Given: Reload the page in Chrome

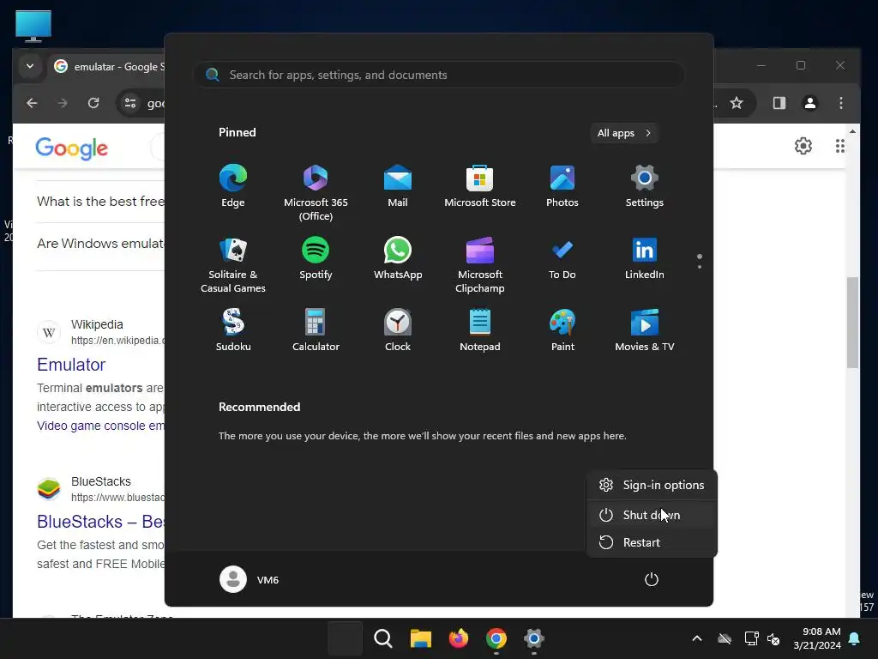Looking at the screenshot, I should point(93,103).
